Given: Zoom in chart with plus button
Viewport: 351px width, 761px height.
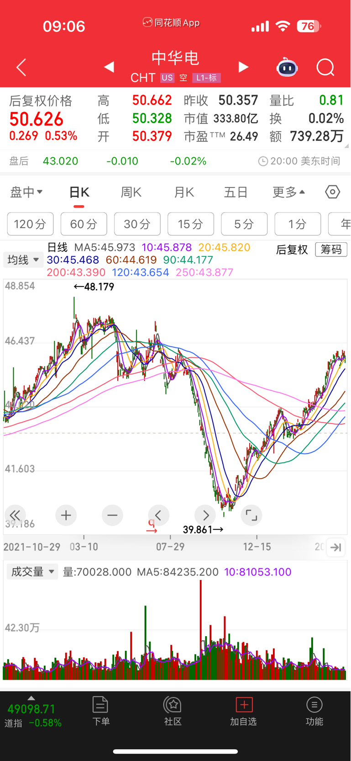Looking at the screenshot, I should 66,515.
